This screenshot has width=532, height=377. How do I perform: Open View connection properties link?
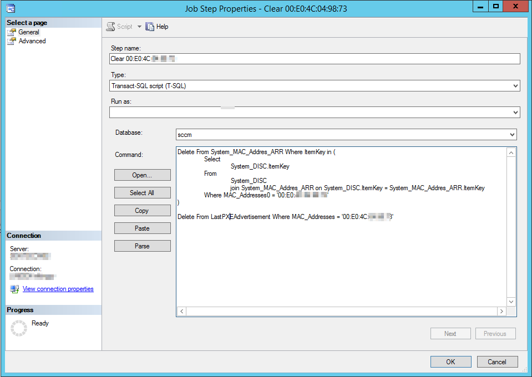click(x=58, y=288)
